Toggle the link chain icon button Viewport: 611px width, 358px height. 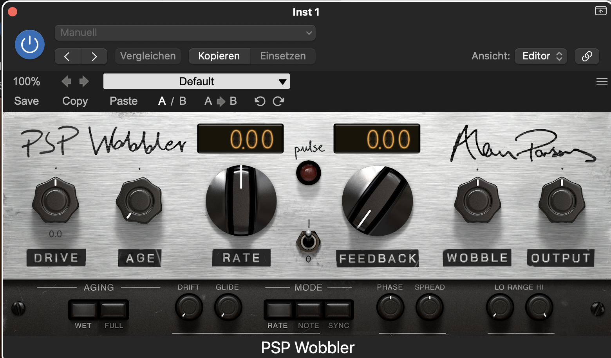587,56
